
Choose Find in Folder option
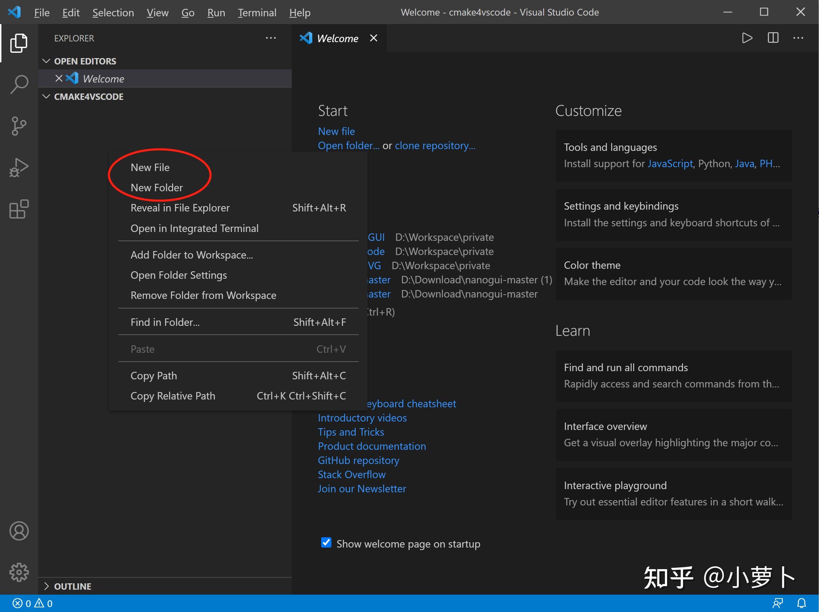click(x=238, y=322)
